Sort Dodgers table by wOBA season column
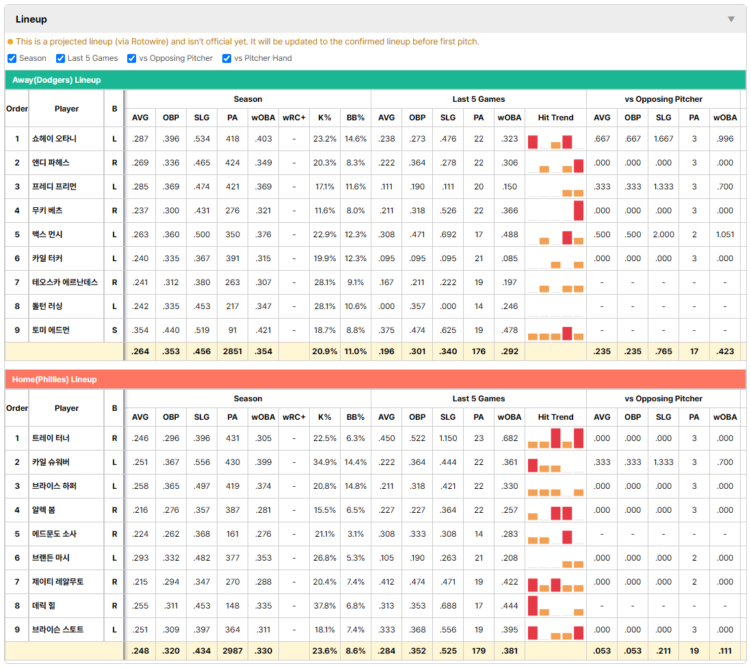 click(263, 118)
